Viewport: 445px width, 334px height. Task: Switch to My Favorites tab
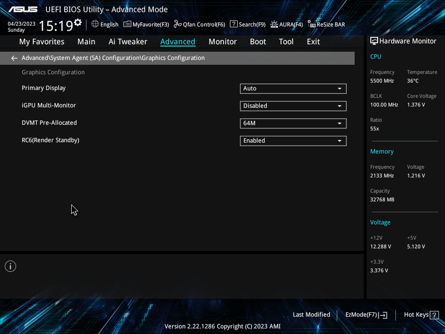pos(42,42)
